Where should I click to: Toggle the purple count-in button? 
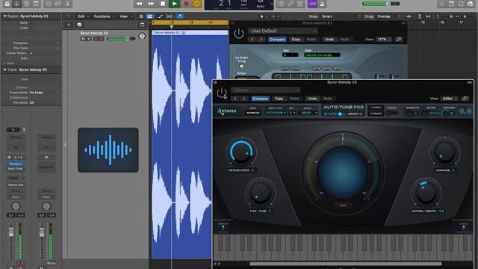312,4
